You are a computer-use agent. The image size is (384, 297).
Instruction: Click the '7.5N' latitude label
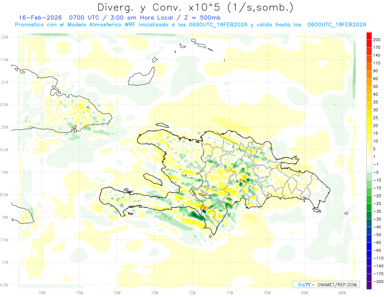click(x=5, y=240)
